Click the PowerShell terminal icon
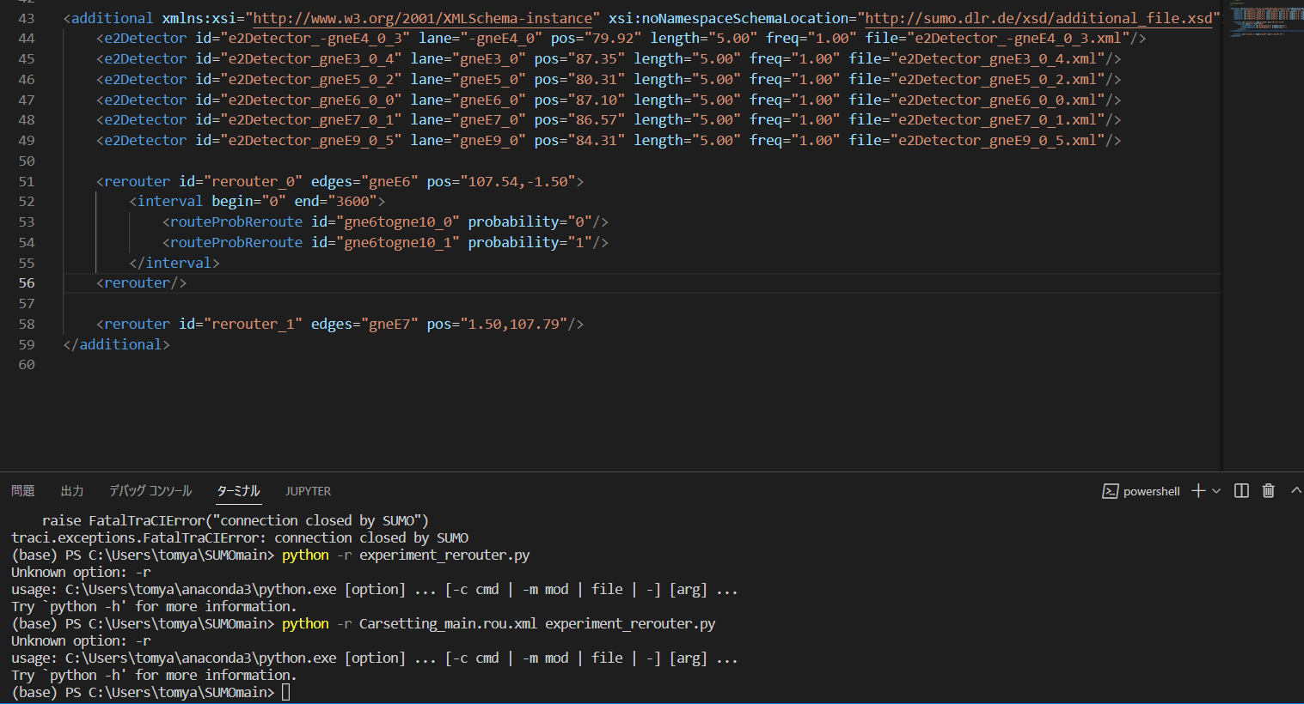Screen dimensions: 1304x704 tap(1110, 490)
